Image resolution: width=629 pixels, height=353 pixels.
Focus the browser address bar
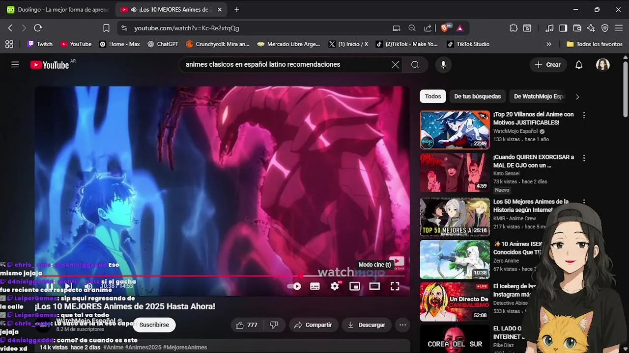click(256, 28)
